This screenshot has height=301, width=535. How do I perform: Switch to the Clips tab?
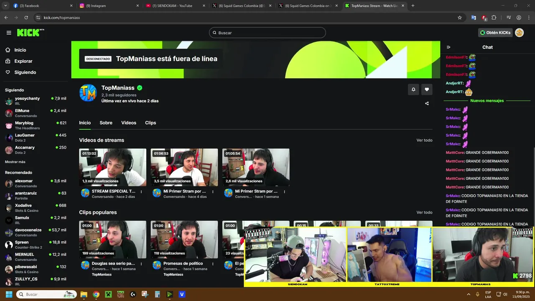coord(150,123)
